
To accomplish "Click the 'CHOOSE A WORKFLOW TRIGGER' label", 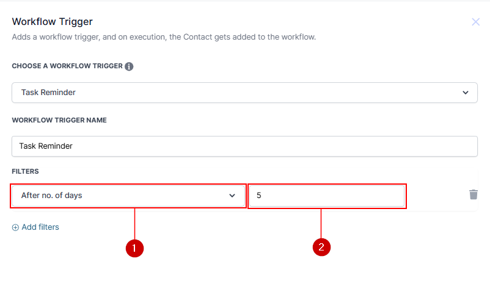I will [x=67, y=66].
